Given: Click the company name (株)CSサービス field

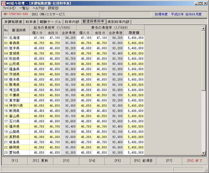Looking at the screenshot, I should tap(65, 14).
